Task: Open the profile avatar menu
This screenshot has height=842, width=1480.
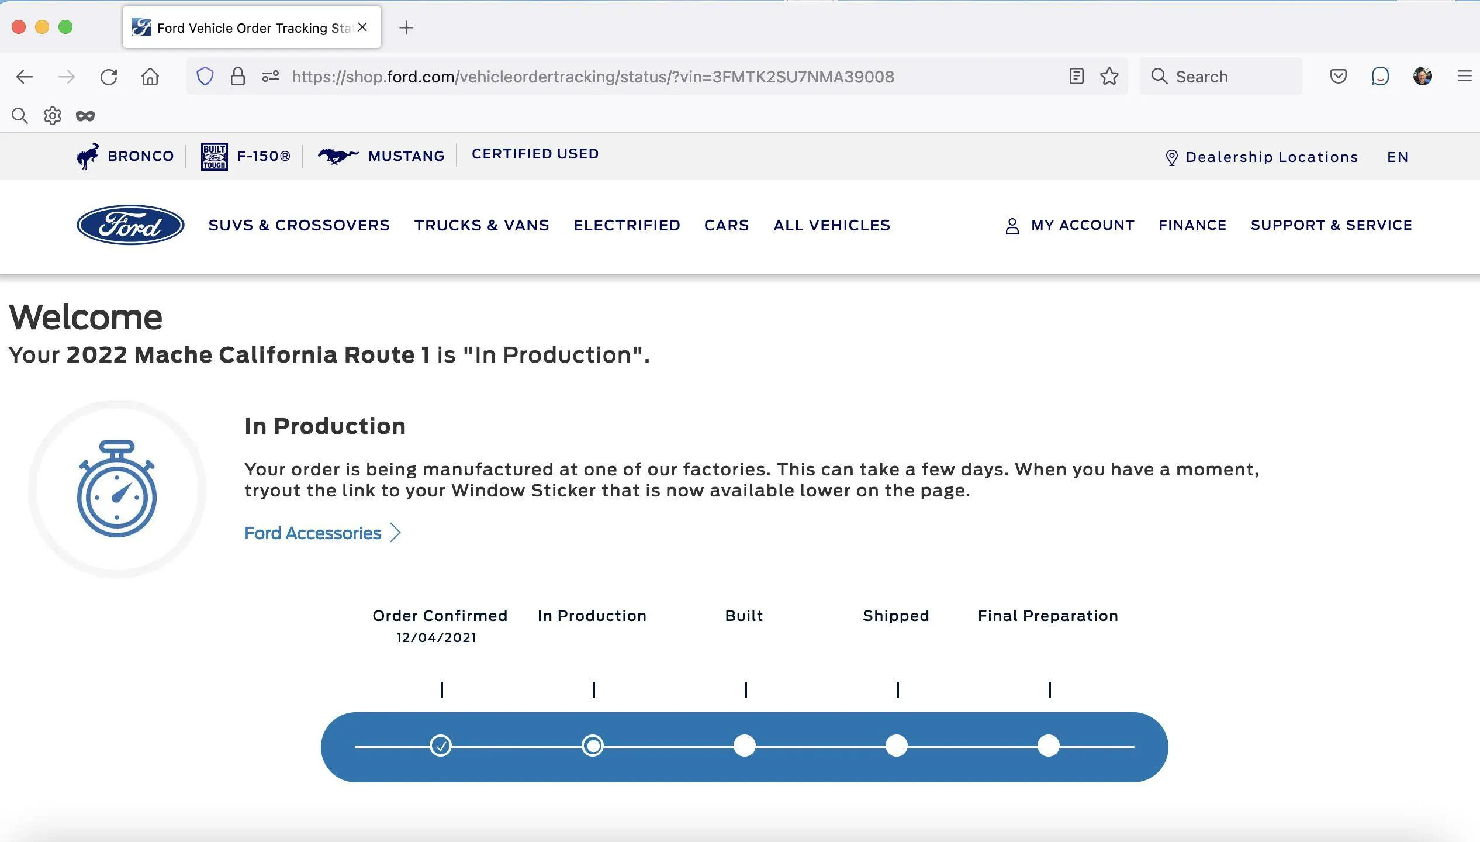Action: (1422, 76)
